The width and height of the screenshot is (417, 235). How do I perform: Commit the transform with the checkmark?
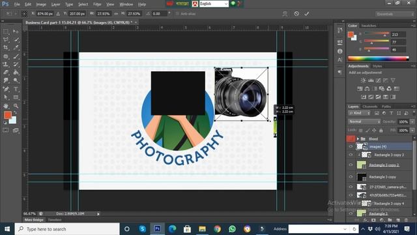pyautogui.click(x=307, y=14)
